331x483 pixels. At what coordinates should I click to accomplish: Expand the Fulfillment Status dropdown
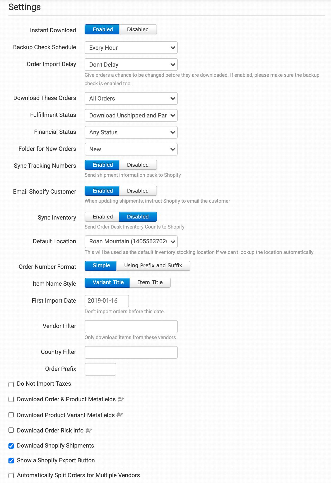click(x=131, y=115)
